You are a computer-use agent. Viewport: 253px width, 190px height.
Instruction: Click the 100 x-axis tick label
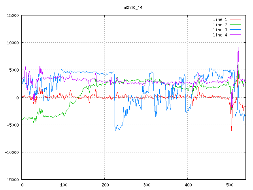click(x=63, y=185)
